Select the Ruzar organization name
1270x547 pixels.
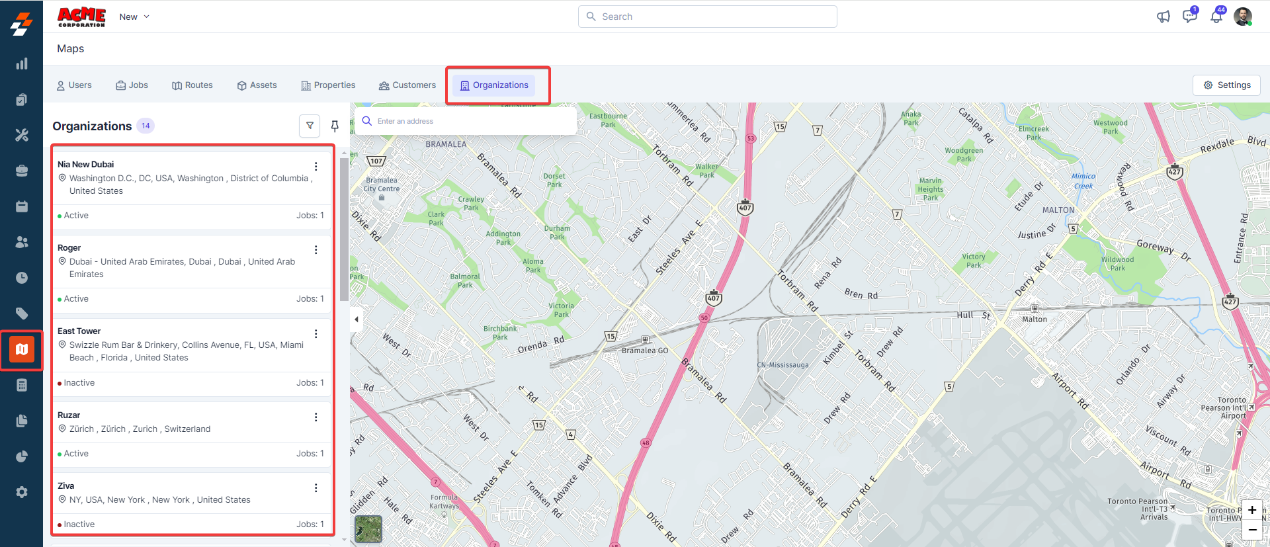pos(69,415)
